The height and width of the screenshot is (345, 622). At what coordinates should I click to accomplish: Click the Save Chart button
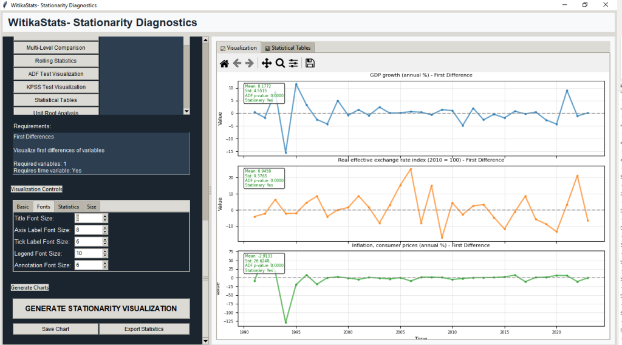(x=55, y=329)
